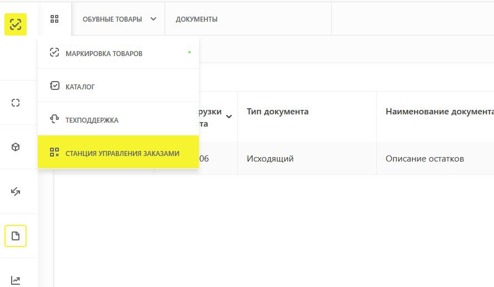
Task: Click the yellow marking logo icon
Action: click(x=16, y=24)
